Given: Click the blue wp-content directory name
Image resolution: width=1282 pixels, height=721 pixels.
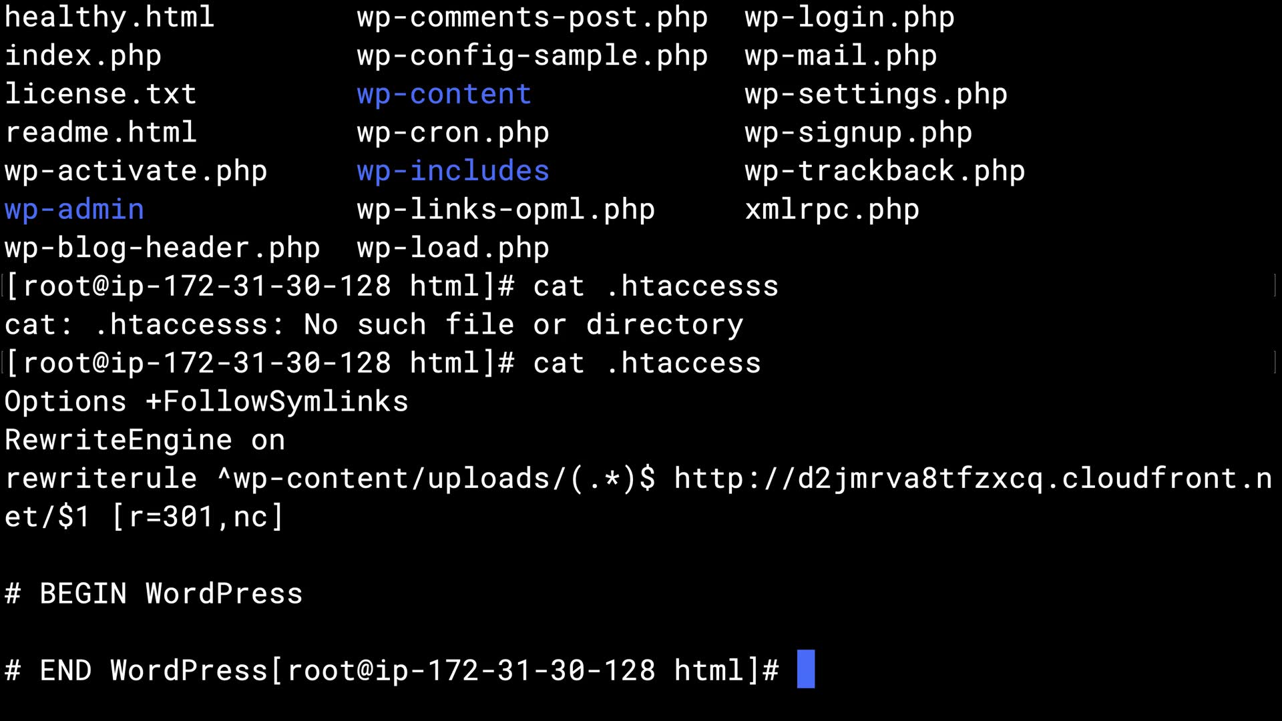Looking at the screenshot, I should [444, 94].
